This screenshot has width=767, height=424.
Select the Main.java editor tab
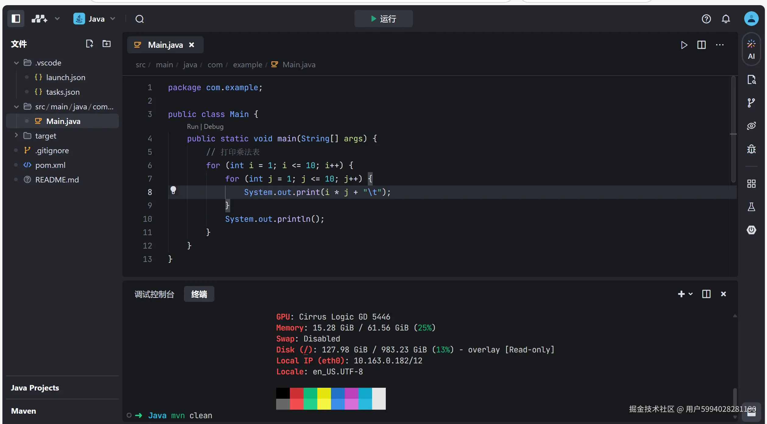tap(165, 45)
